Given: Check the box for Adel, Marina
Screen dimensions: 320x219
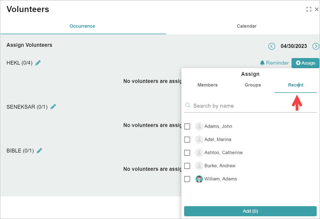Looking at the screenshot, I should tap(187, 140).
